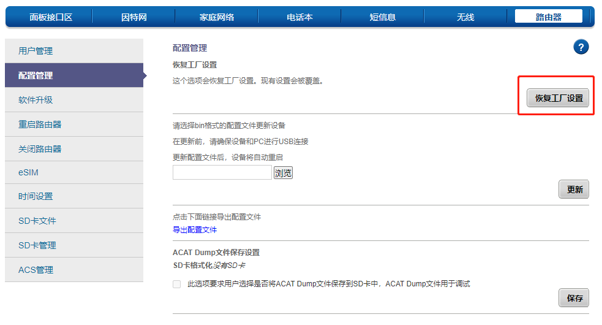Click the text 点击下面链接导出配置文件
The width and height of the screenshot is (602, 325).
point(217,217)
